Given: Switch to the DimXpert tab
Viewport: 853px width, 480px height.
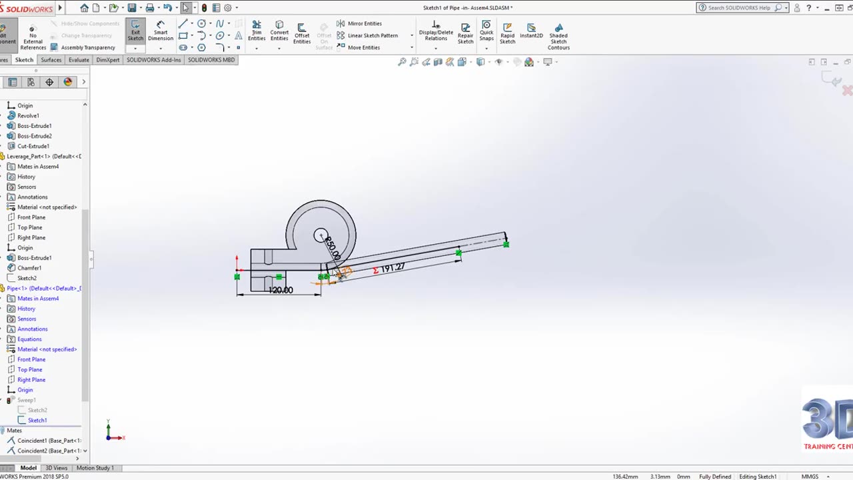Looking at the screenshot, I should pyautogui.click(x=108, y=60).
